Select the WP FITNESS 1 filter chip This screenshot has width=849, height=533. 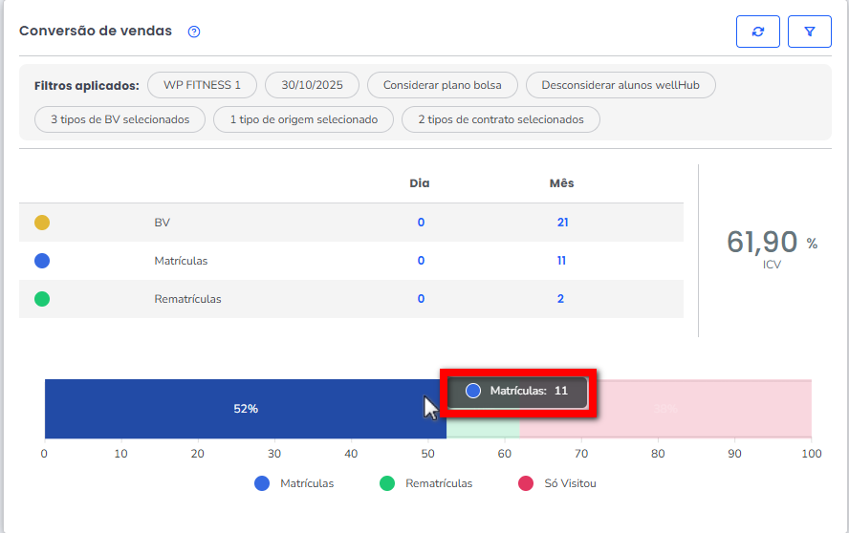coord(202,85)
